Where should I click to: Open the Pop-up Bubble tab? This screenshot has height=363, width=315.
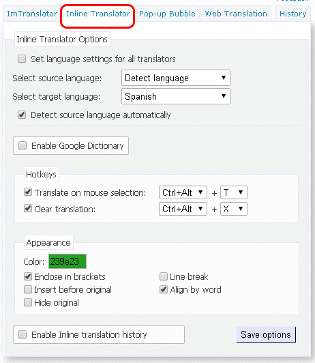167,14
